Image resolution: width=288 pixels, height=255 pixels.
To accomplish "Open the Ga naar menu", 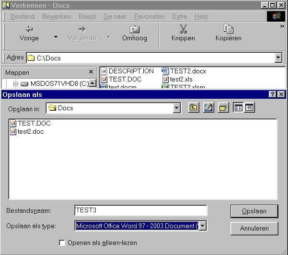I will point(115,16).
